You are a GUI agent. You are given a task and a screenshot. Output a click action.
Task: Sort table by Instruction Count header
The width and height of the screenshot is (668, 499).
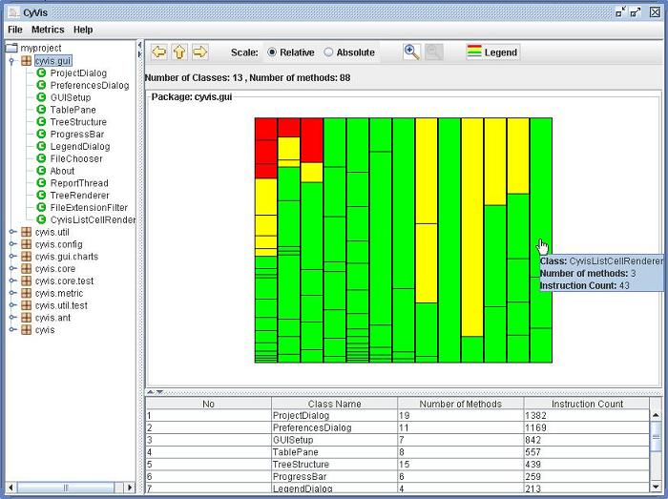tap(587, 404)
